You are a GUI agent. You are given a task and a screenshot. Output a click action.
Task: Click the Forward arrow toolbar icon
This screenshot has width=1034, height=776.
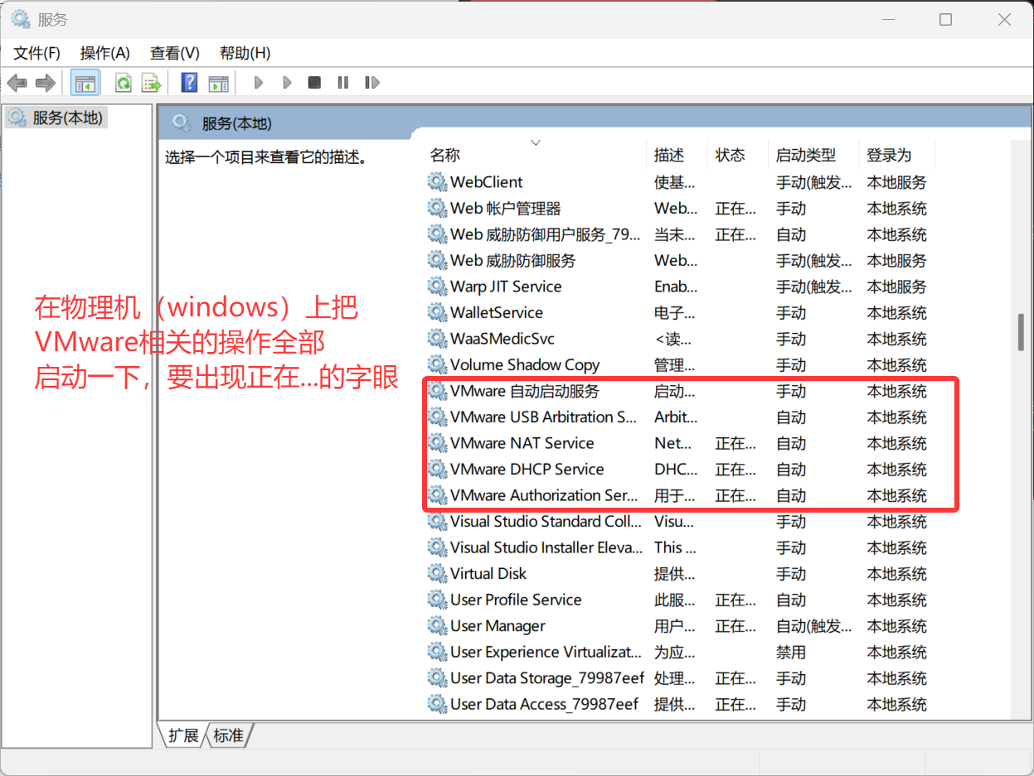46,83
